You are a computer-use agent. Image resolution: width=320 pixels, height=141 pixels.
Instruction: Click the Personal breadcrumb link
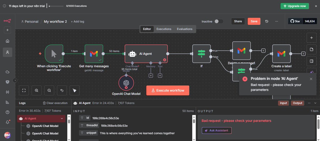pyautogui.click(x=30, y=22)
